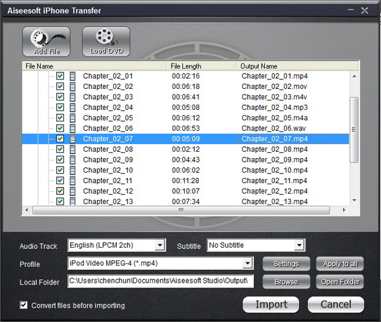The width and height of the screenshot is (381, 322).
Task: Click the Open Folder button
Action: tap(340, 281)
